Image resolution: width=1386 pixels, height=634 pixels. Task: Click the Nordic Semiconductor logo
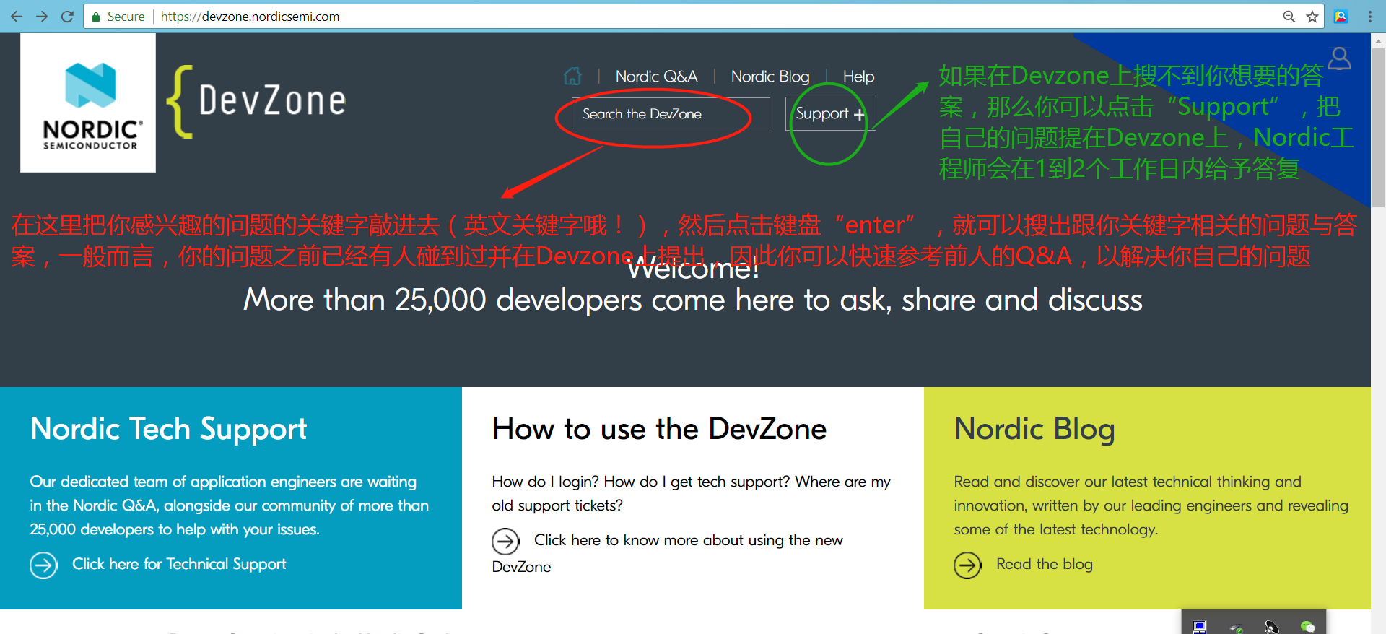tap(88, 103)
